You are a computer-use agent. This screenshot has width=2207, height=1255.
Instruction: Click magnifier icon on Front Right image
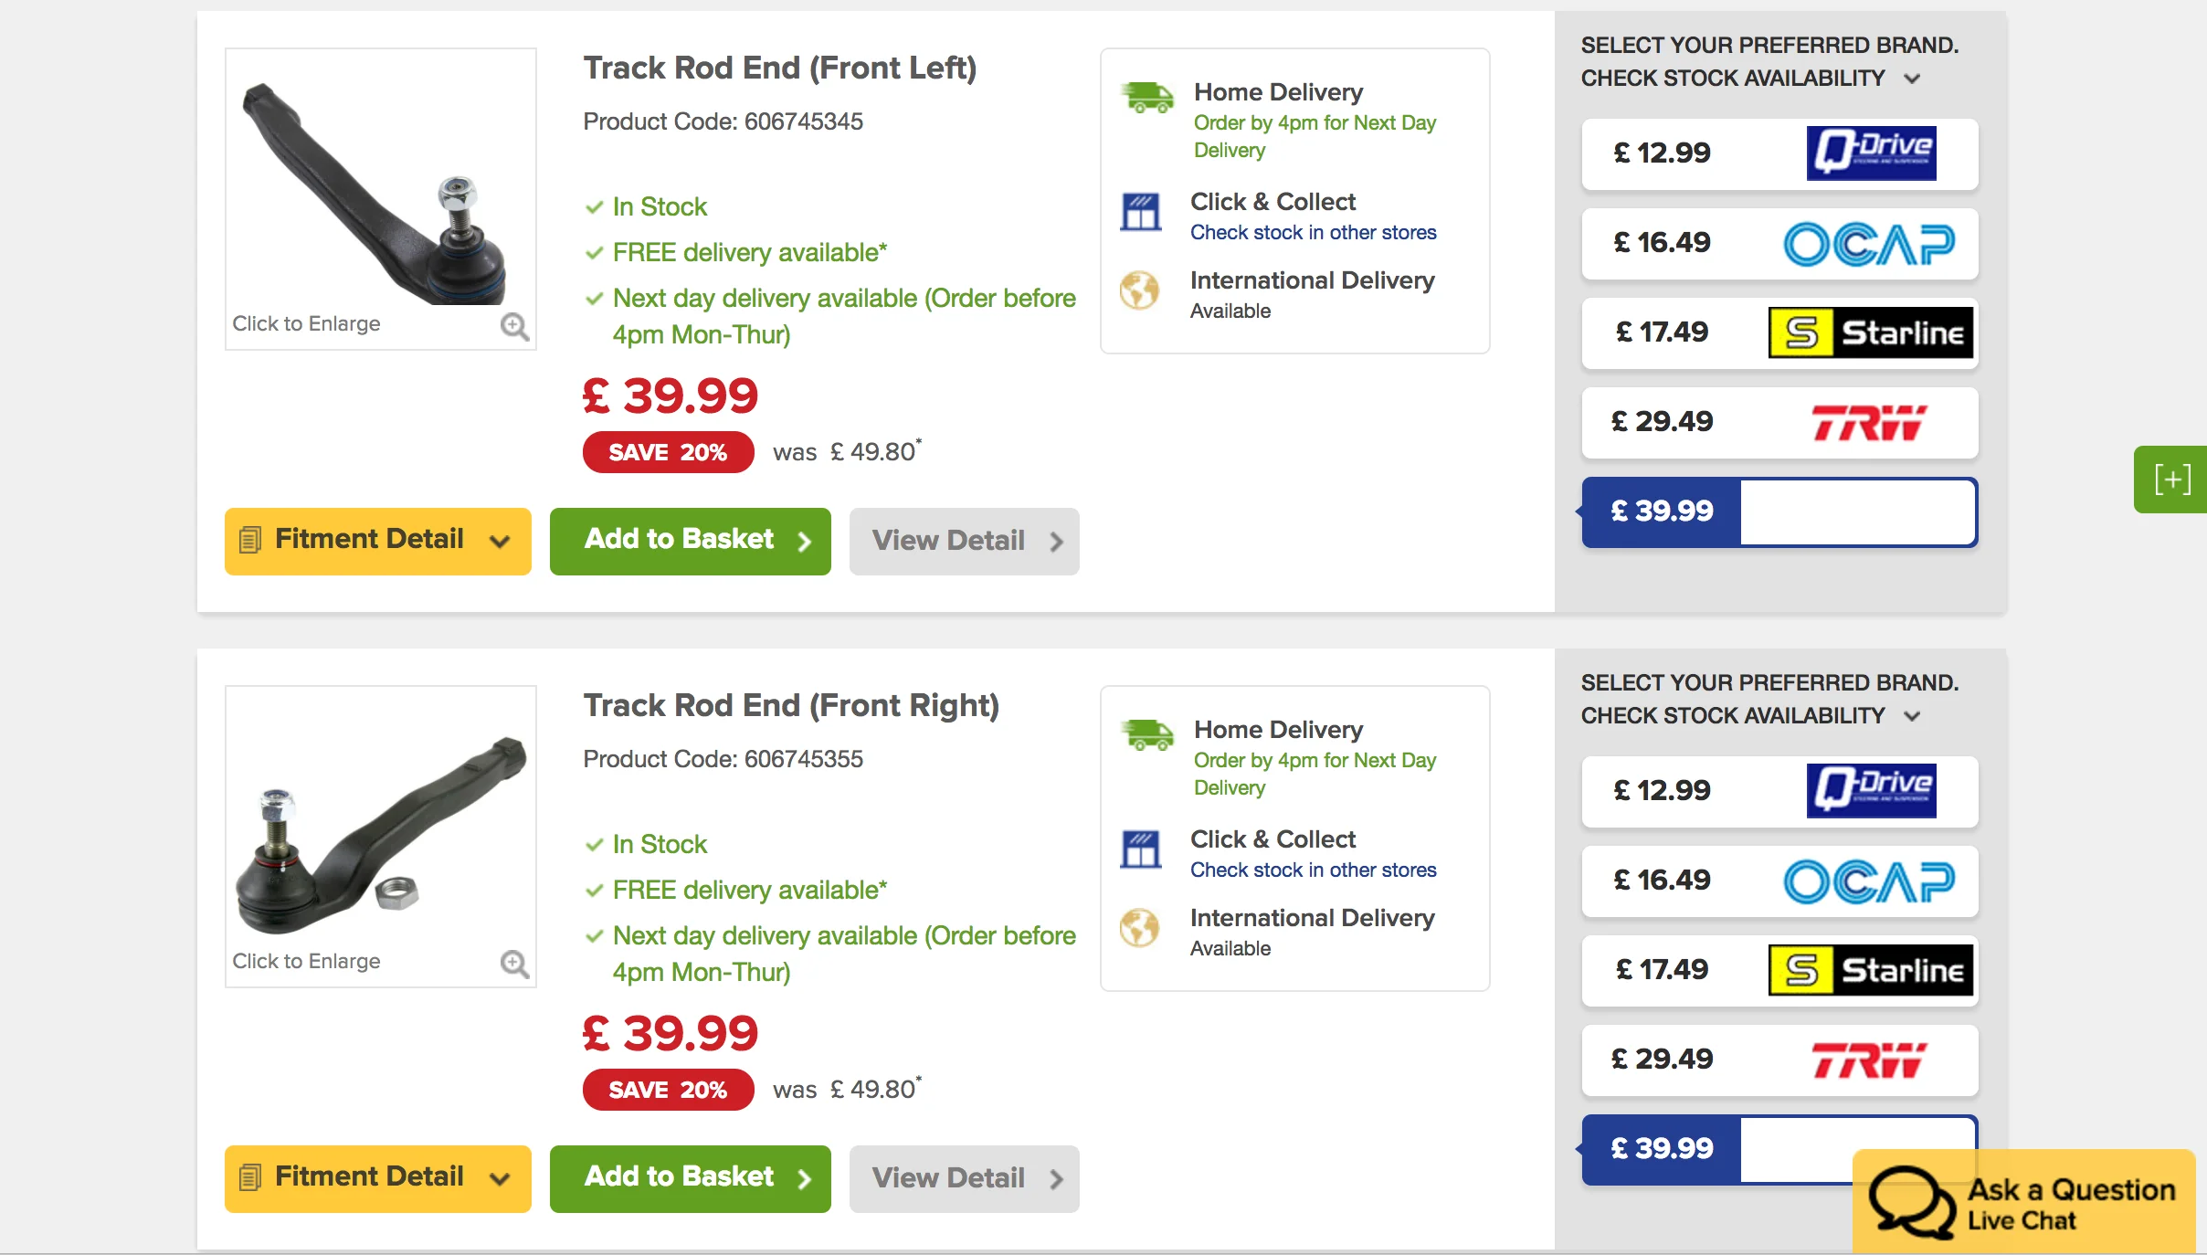click(x=514, y=964)
